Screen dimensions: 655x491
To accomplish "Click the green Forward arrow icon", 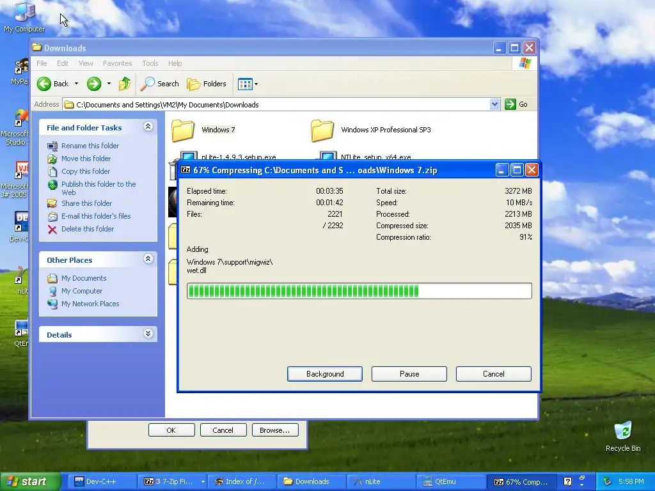I will 94,84.
